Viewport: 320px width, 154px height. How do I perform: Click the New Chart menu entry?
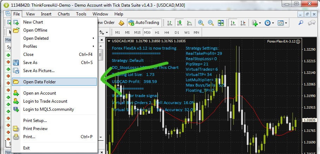pyautogui.click(x=54, y=22)
